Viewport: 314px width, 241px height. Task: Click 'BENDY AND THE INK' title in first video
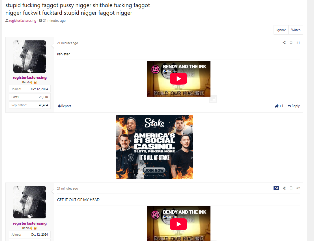184,67
